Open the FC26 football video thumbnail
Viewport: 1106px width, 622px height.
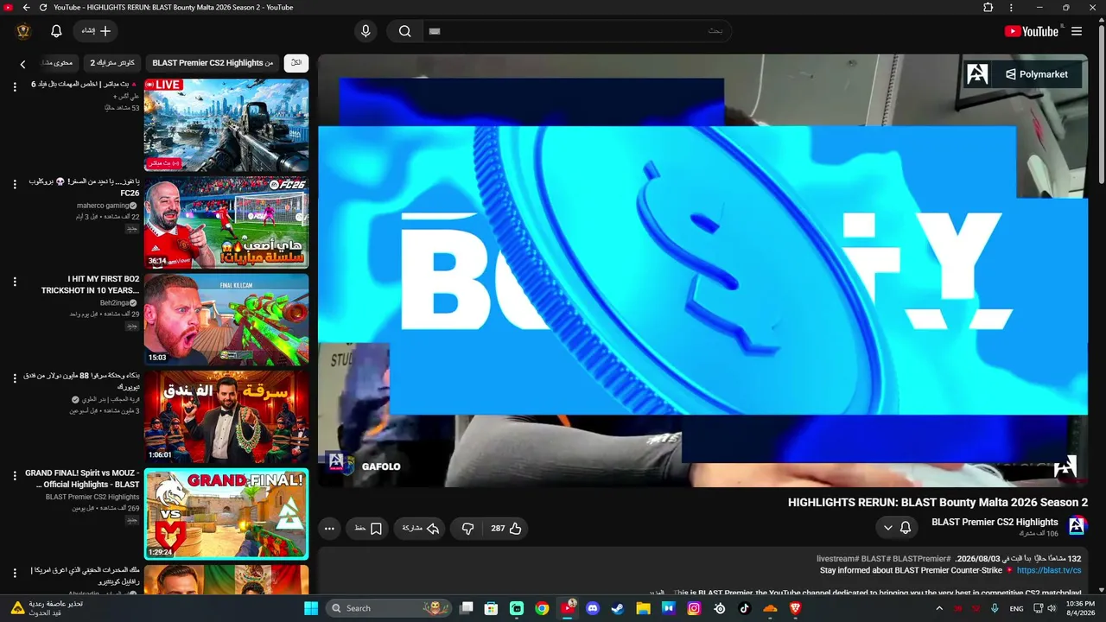tap(226, 222)
